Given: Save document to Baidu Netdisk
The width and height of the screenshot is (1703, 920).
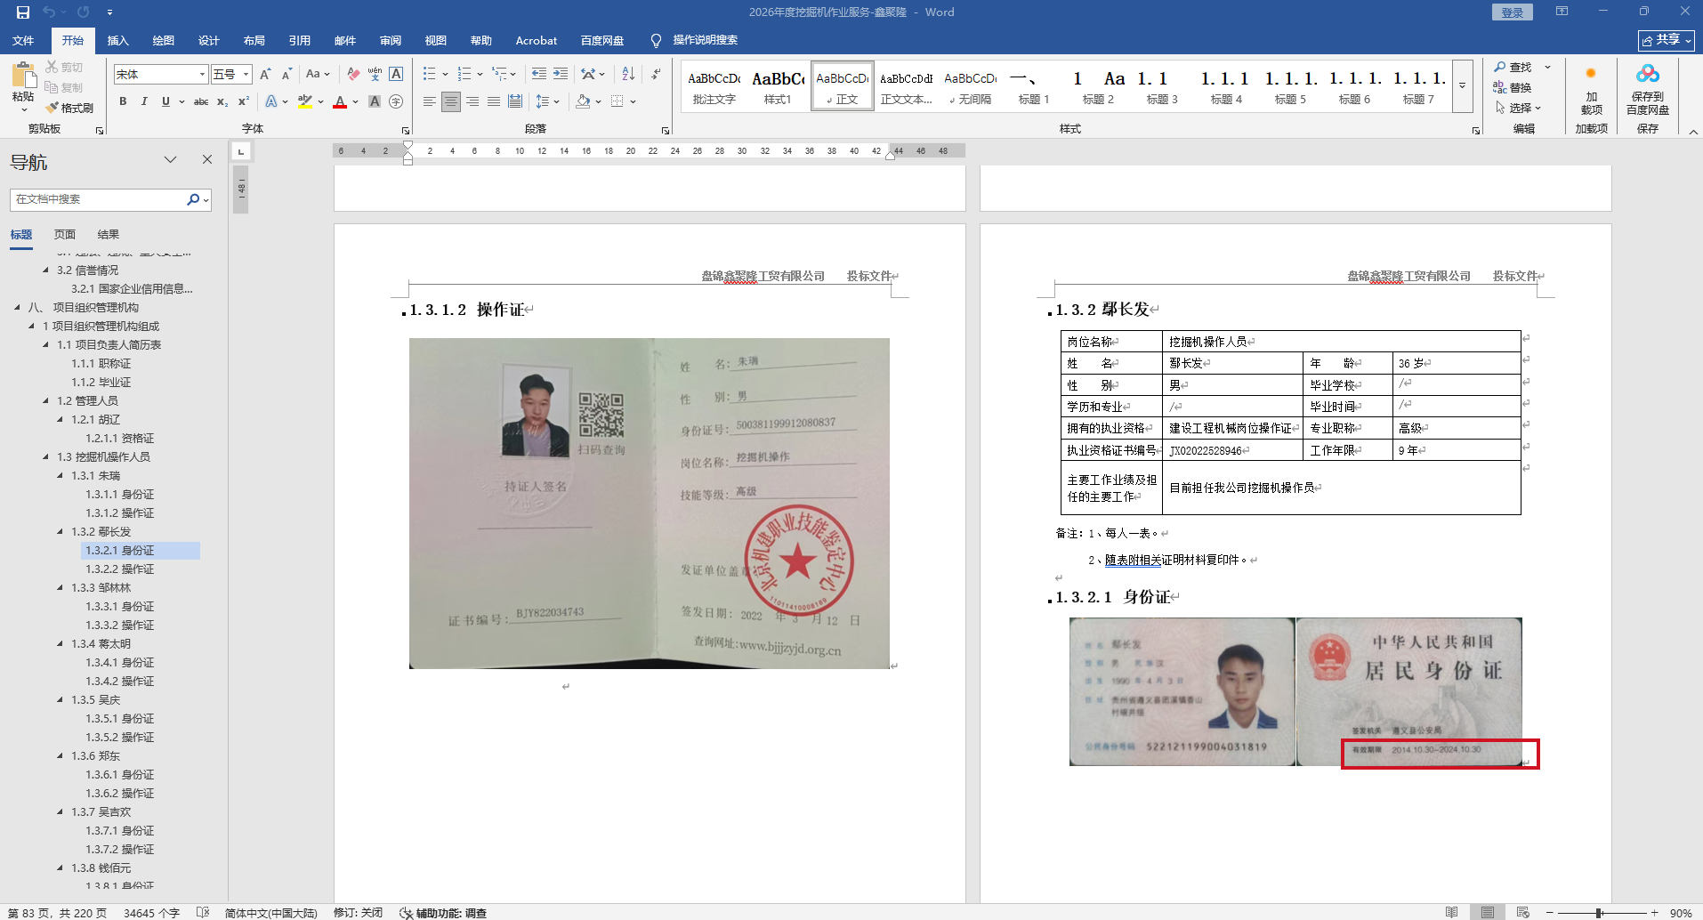Looking at the screenshot, I should [1647, 89].
